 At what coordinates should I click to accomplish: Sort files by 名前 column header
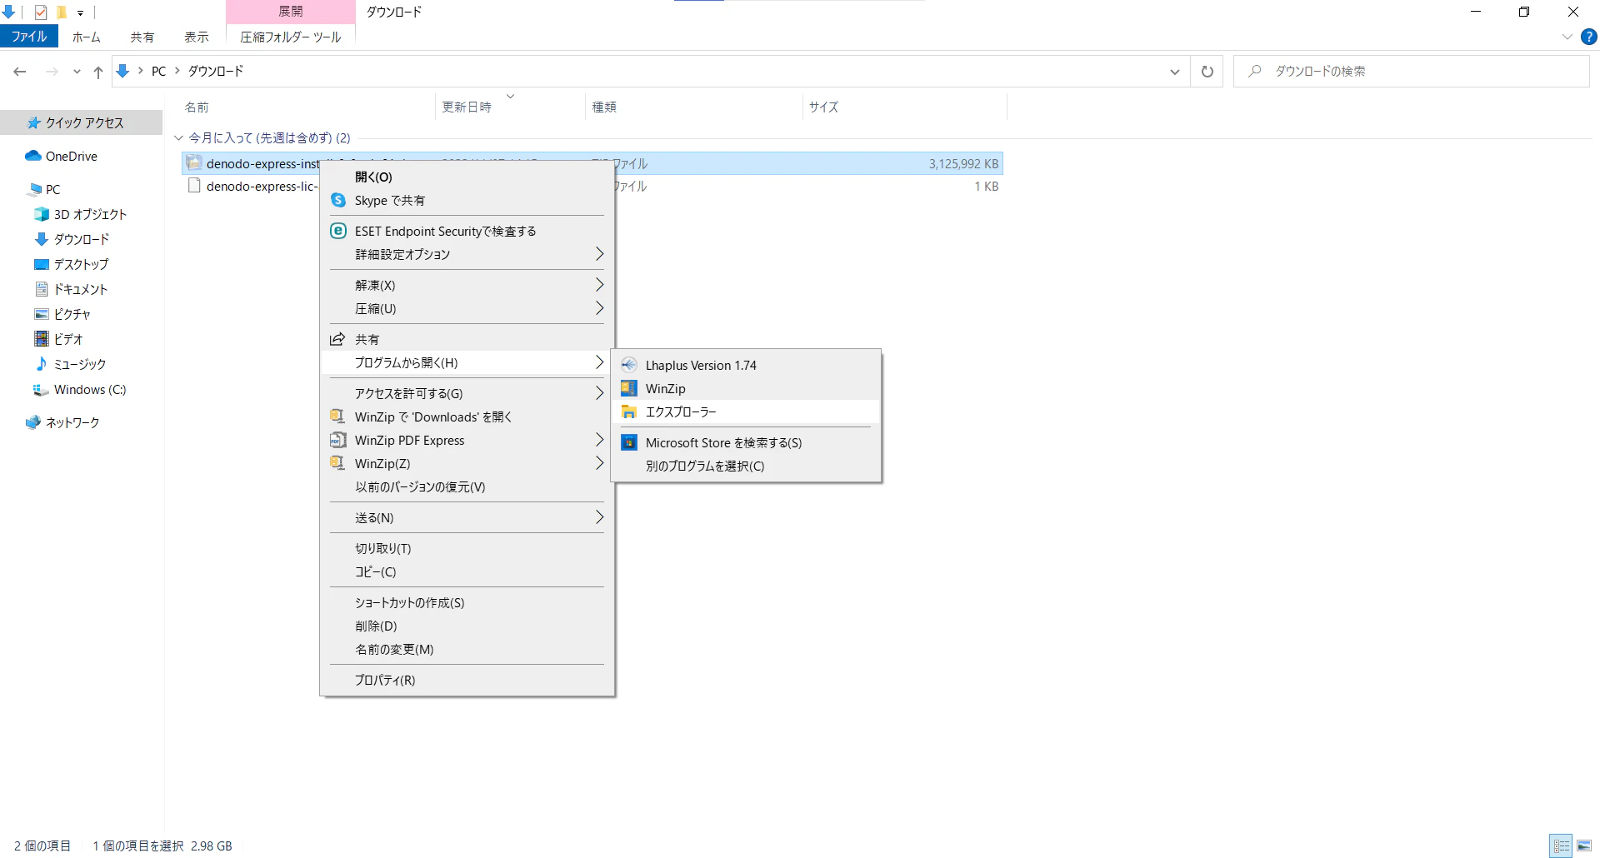pyautogui.click(x=307, y=107)
